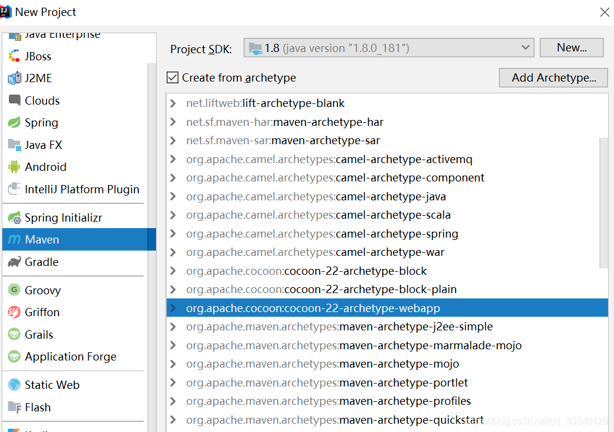Select maven-archetype-marmalade-mojo archetype
Screen dimensions: 614x432
click(x=387, y=345)
